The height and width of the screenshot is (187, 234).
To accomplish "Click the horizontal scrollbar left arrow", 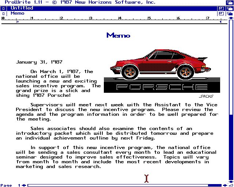I will 24,185.
